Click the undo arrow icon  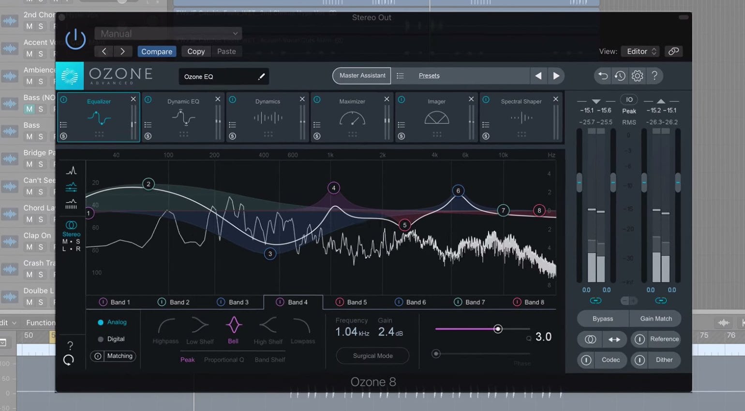(603, 75)
